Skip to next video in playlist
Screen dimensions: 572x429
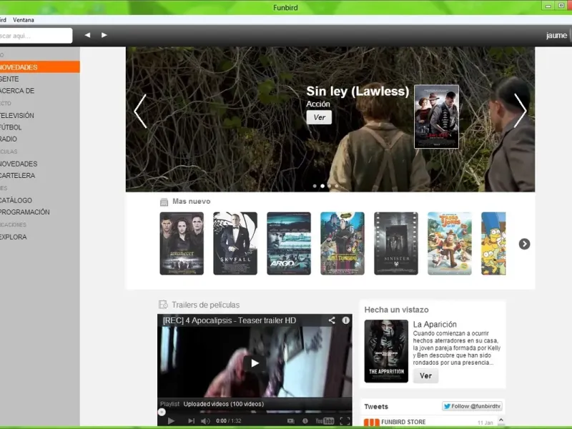tap(191, 420)
